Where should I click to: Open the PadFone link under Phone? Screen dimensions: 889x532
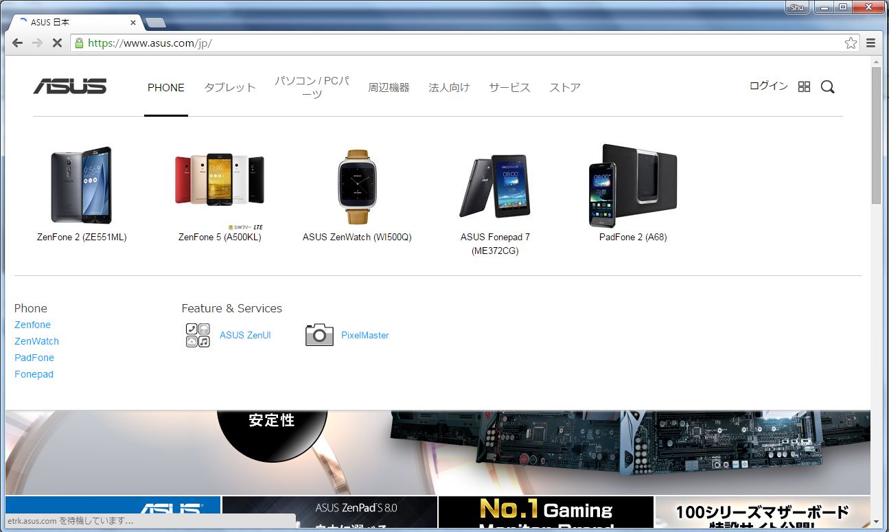tap(34, 358)
